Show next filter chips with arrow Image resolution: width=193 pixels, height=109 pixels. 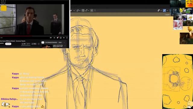[x=64, y=42]
